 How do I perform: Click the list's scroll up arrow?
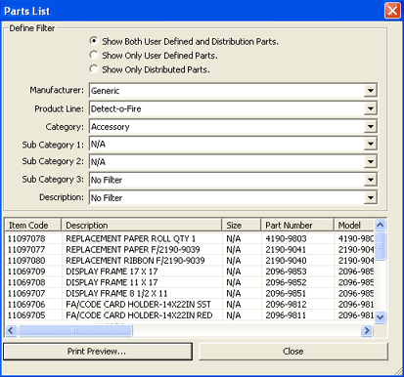coord(381,225)
